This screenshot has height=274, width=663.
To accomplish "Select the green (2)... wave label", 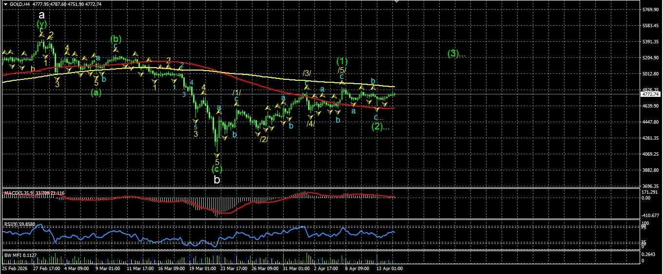I will click(381, 127).
